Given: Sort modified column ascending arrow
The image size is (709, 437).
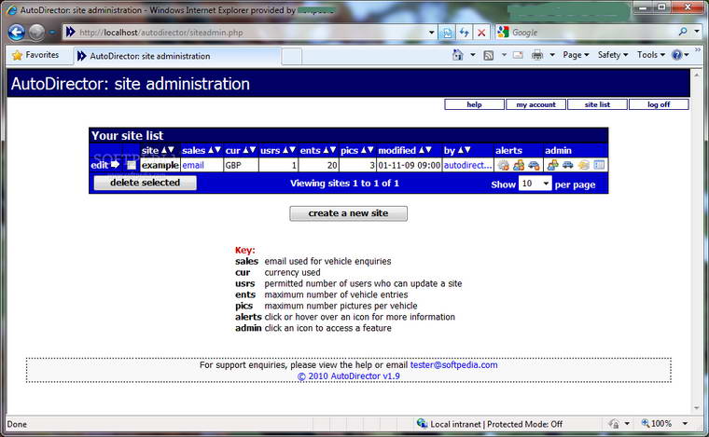Looking at the screenshot, I should [x=421, y=150].
